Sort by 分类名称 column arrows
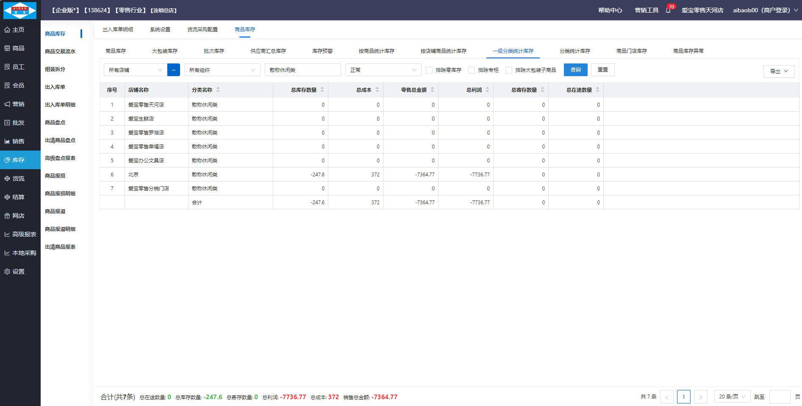The width and height of the screenshot is (802, 406). coord(218,90)
